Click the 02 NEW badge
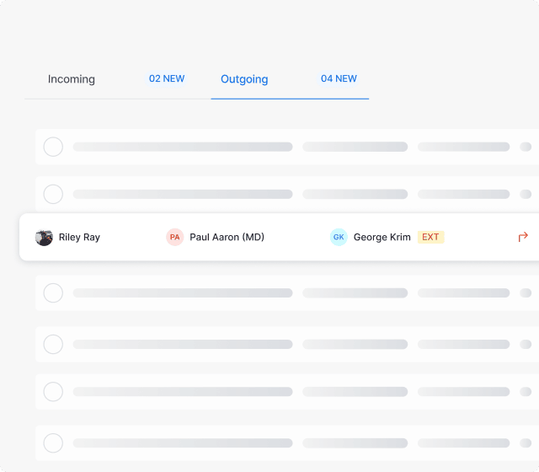Screen dimensions: 539x472 167,78
